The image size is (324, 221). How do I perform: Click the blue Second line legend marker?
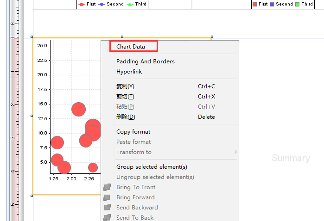point(102,4)
